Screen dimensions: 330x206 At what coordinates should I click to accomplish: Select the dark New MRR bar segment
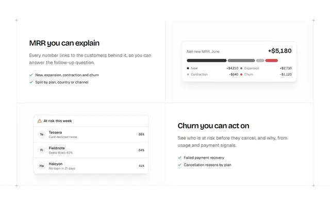coord(207,61)
